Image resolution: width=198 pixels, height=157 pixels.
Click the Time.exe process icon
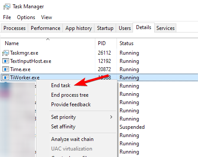tap(6, 69)
